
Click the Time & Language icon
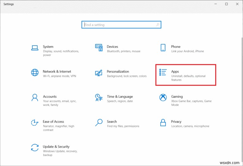coord(99,97)
